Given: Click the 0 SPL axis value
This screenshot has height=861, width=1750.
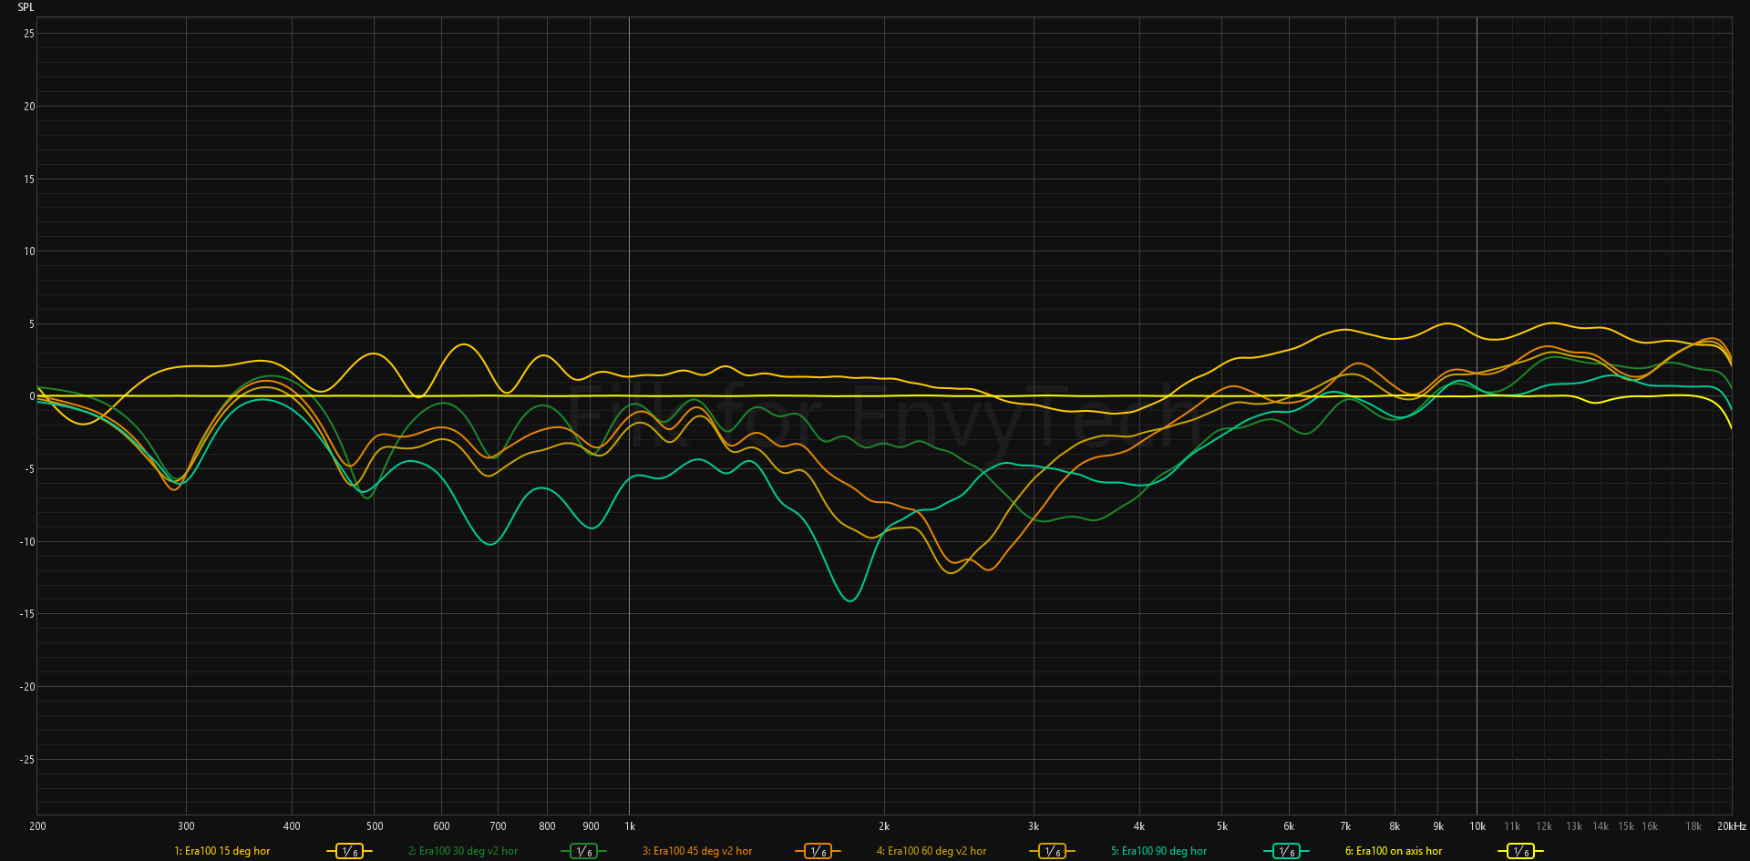Looking at the screenshot, I should (32, 396).
